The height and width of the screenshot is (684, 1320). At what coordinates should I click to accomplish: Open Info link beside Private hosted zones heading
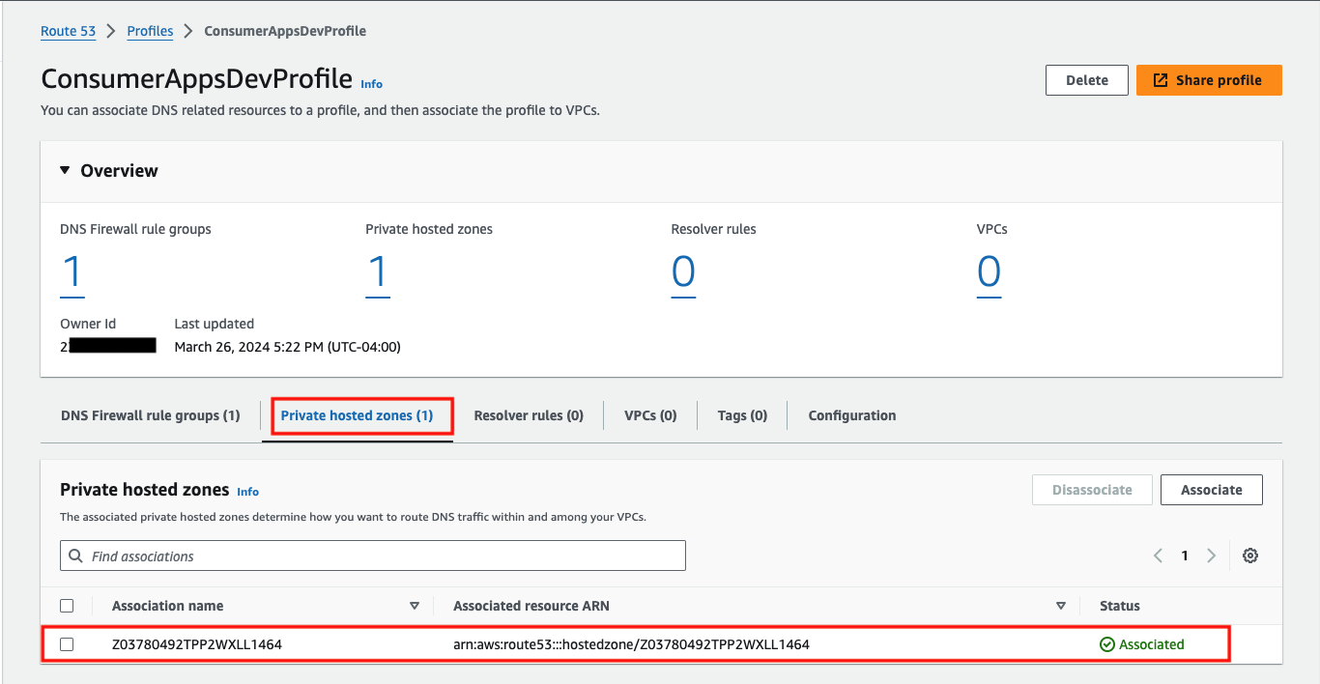(247, 492)
